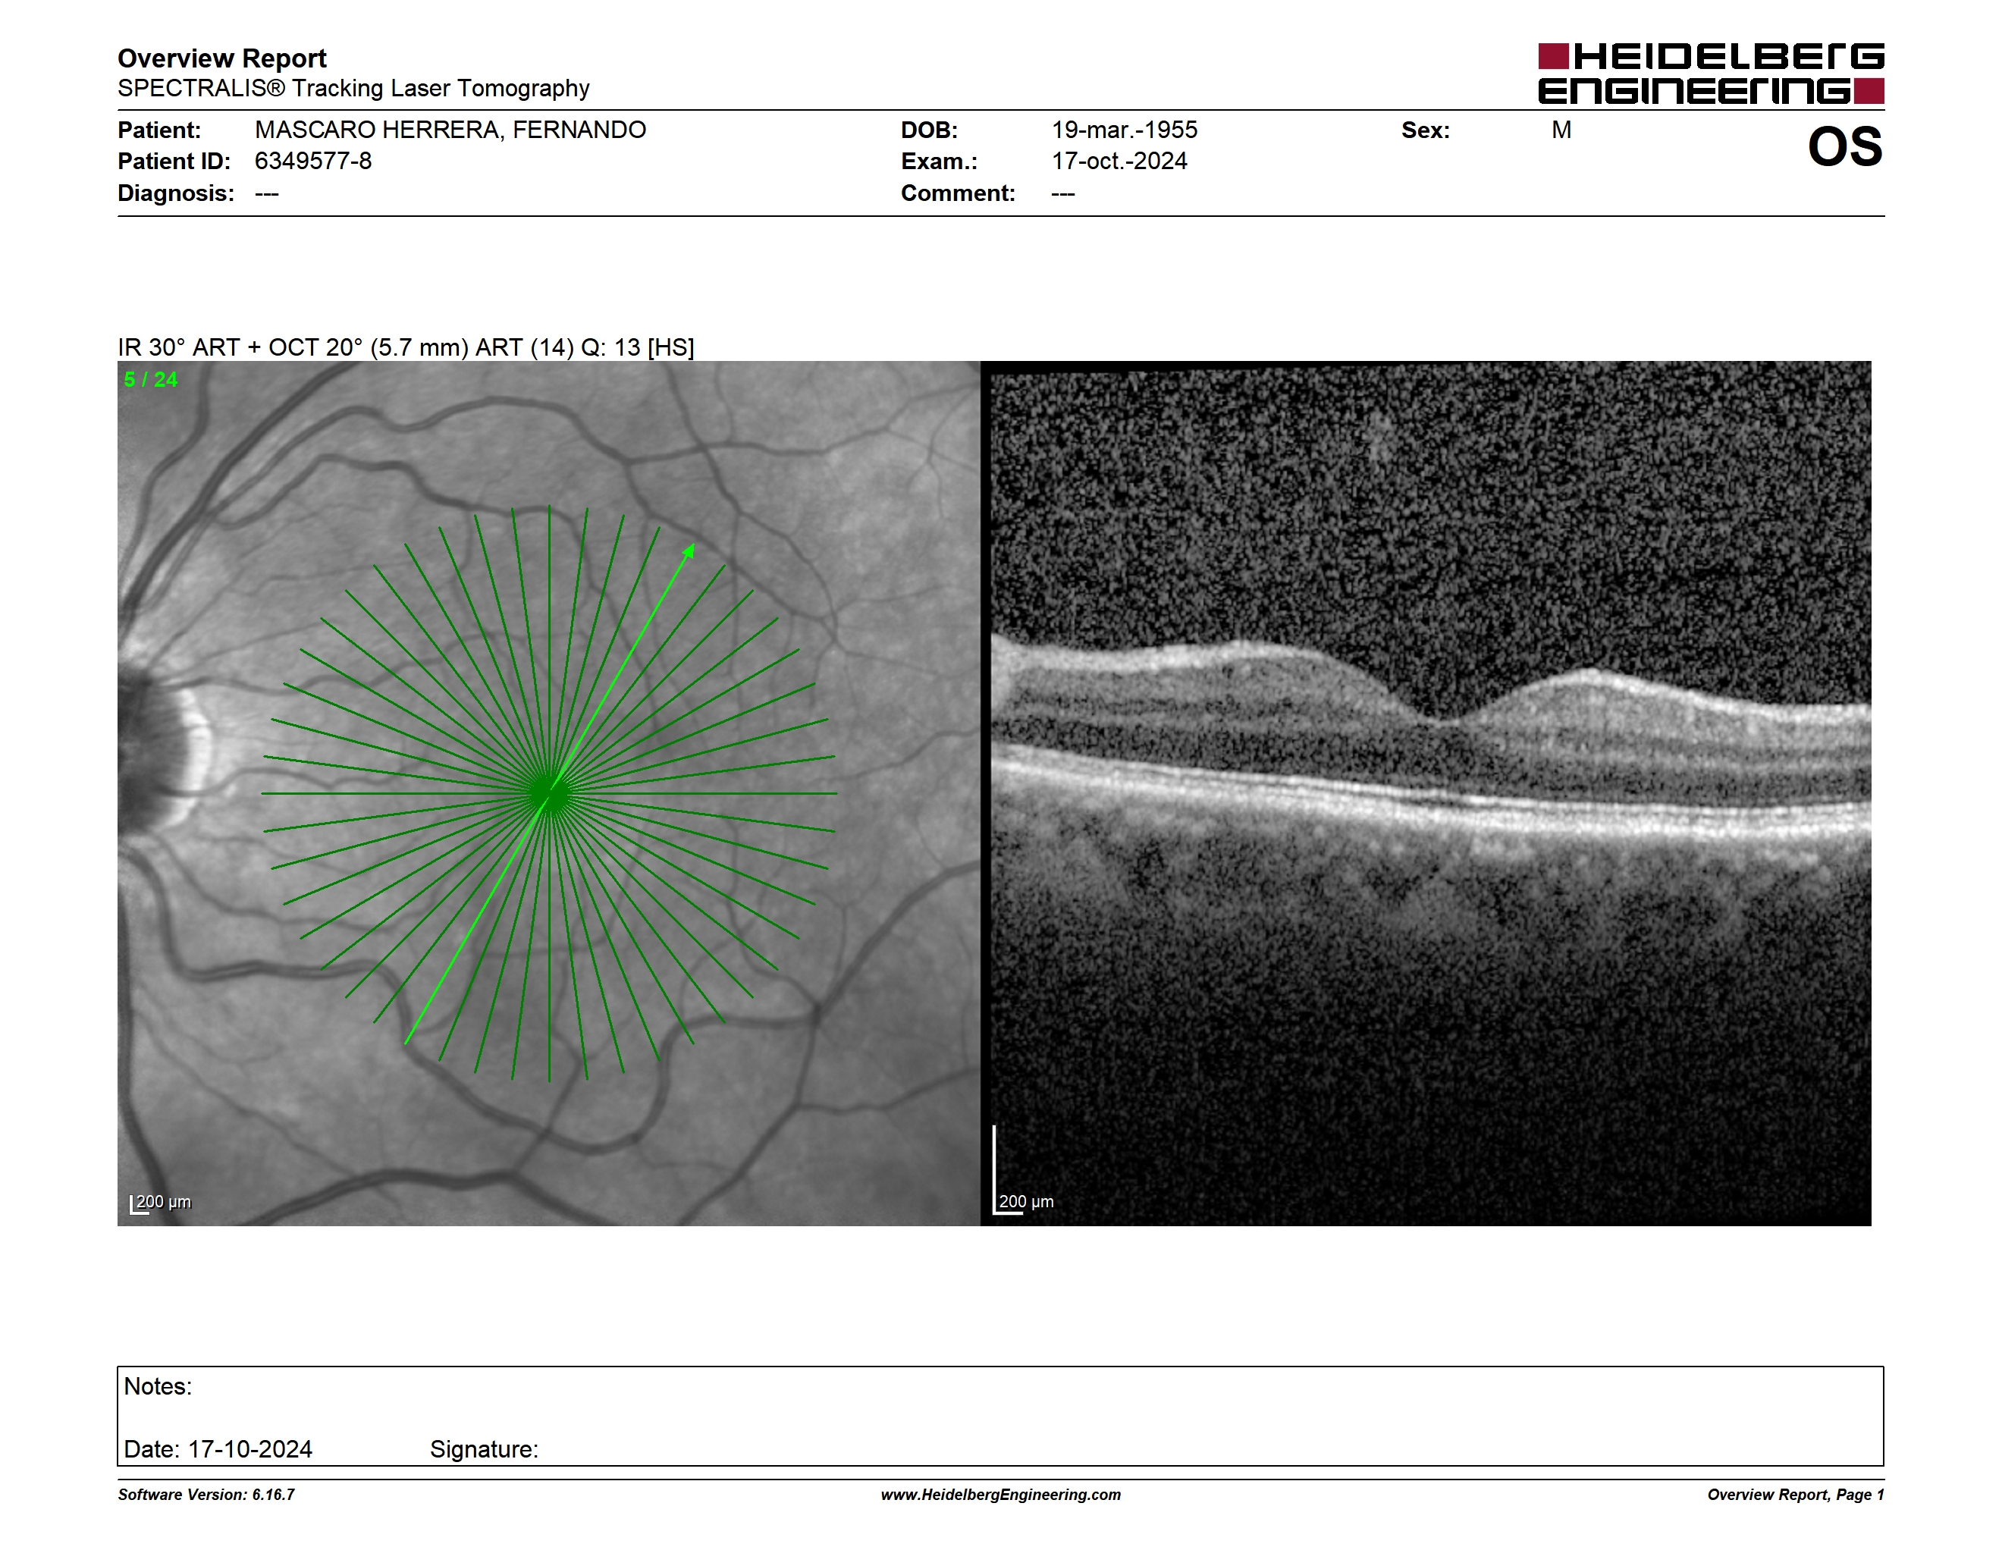Click Software Version: 6.16.7 text
Image resolution: width=2002 pixels, height=1547 pixels.
pos(206,1495)
